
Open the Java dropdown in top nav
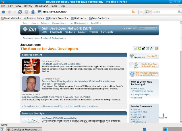[35, 23]
